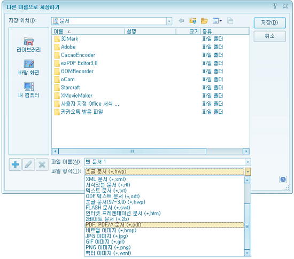Collapse the 파일 형식 dropdown arrow
294x259 pixels.
click(x=247, y=172)
